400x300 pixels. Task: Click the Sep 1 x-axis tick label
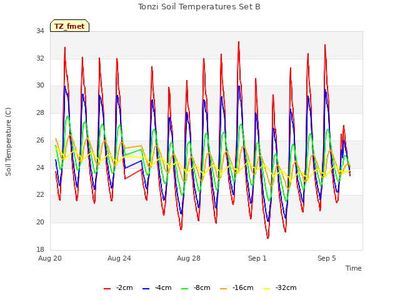[x=257, y=258]
